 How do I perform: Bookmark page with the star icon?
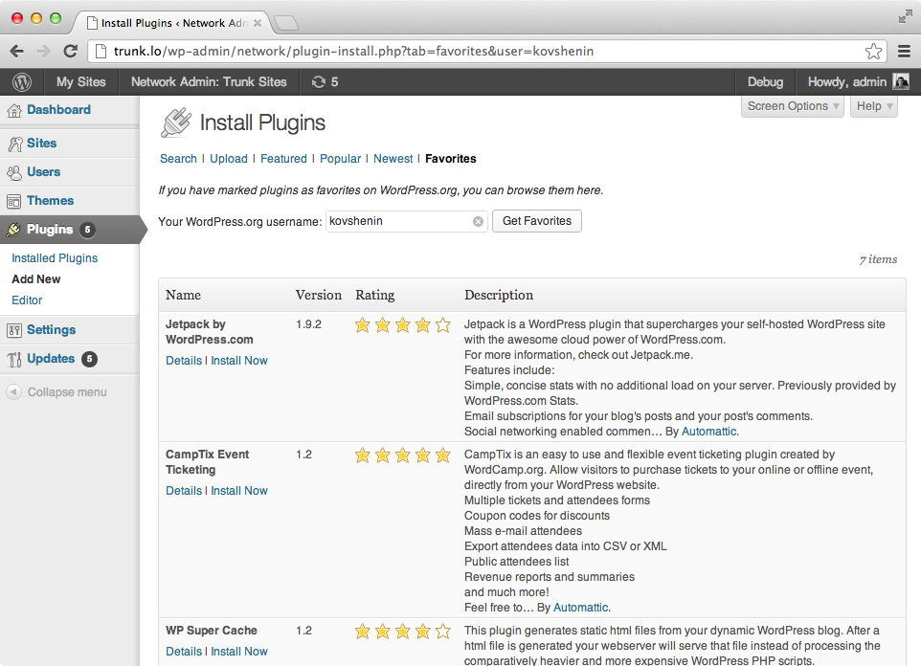click(x=873, y=51)
